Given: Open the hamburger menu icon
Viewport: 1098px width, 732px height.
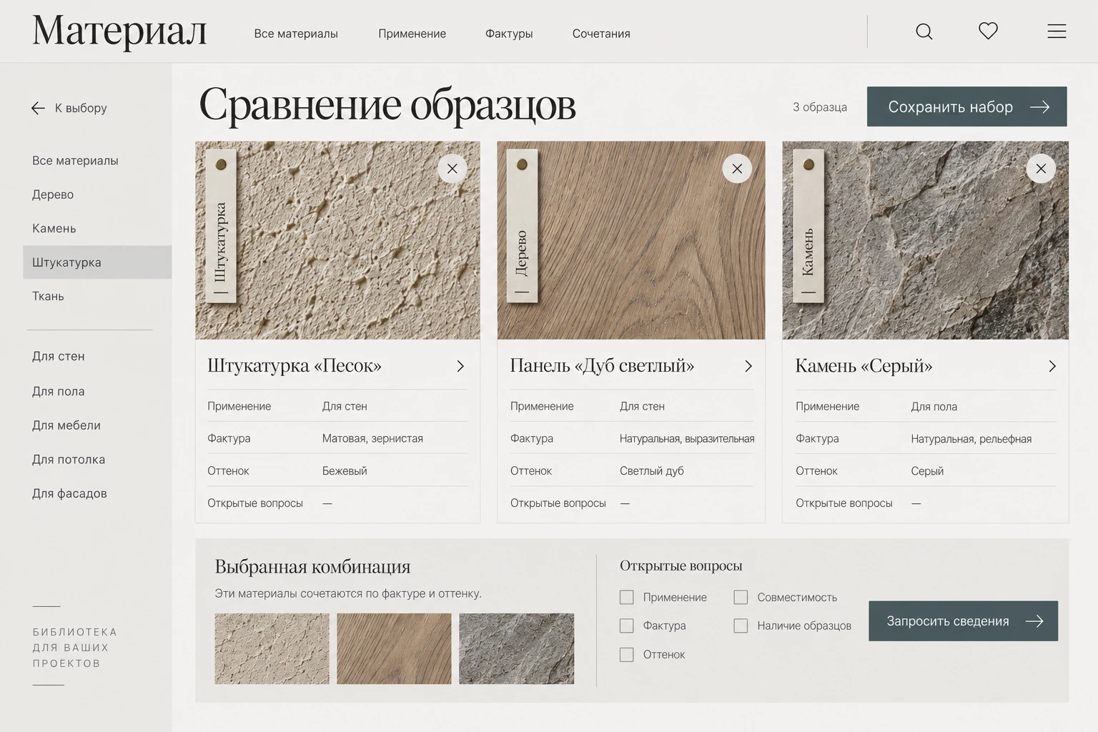Looking at the screenshot, I should pyautogui.click(x=1057, y=31).
